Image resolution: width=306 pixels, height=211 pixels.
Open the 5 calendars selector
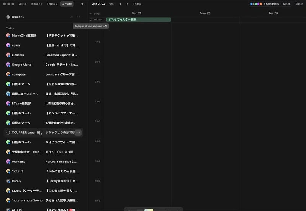(264, 4)
